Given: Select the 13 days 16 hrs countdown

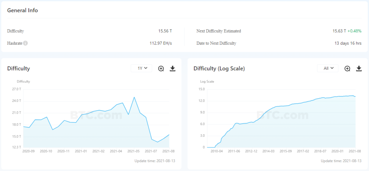Looking at the screenshot, I should tap(348, 43).
